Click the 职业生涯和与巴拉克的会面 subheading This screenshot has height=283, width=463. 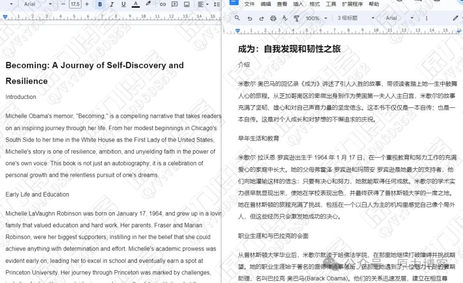tap(273, 236)
